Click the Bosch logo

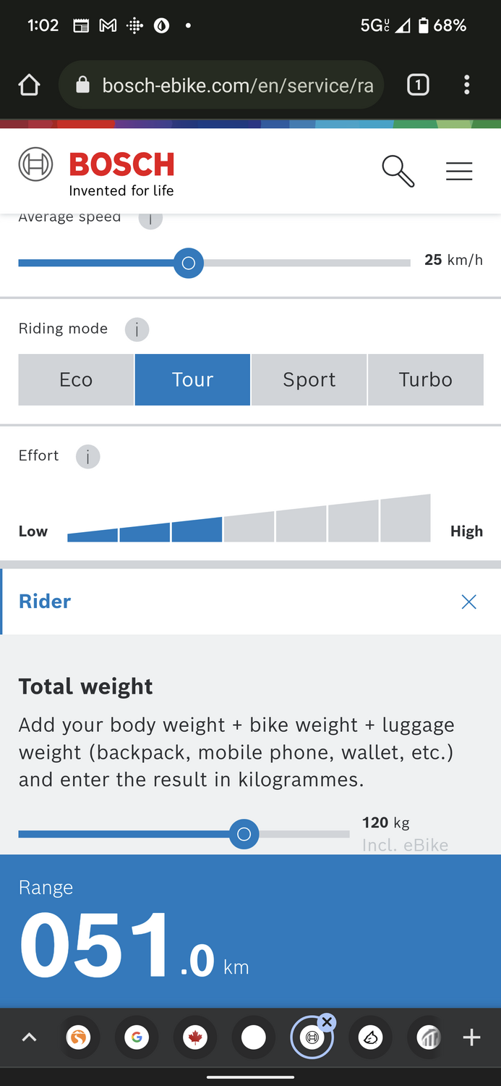97,172
